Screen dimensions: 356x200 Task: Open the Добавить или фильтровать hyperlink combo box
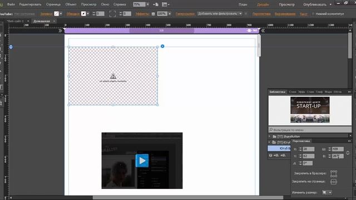[x=220, y=14]
